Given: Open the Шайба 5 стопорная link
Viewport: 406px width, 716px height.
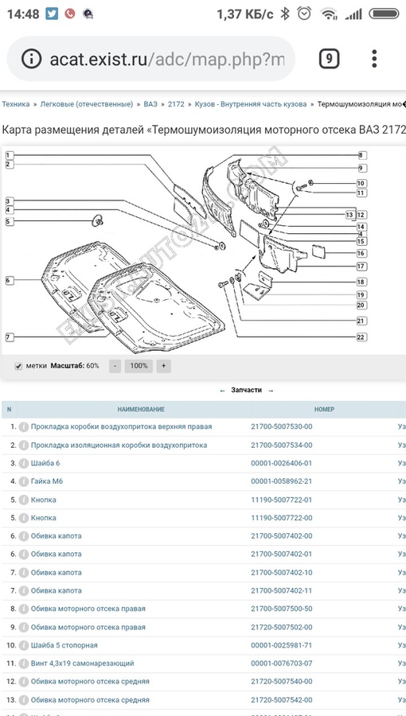Looking at the screenshot, I should pos(64,645).
